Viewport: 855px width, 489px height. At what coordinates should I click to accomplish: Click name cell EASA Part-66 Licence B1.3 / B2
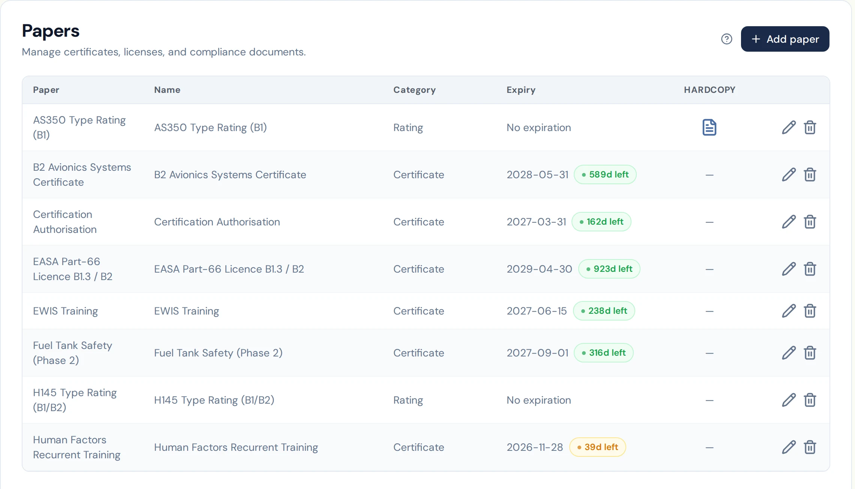pos(229,269)
